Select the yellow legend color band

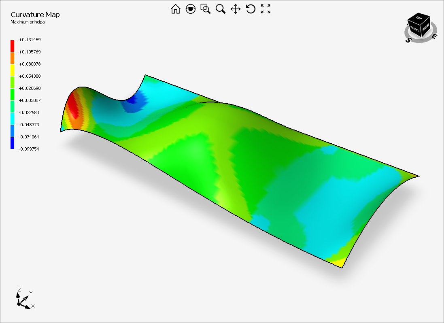[x=12, y=70]
